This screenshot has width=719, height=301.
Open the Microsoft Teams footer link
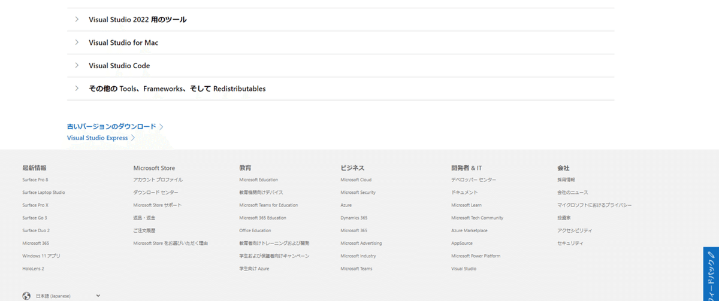(357, 269)
